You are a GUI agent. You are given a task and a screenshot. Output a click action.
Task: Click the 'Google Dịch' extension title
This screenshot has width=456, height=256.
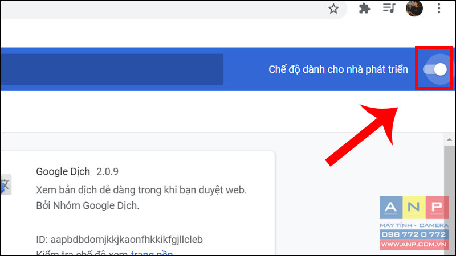click(x=63, y=172)
